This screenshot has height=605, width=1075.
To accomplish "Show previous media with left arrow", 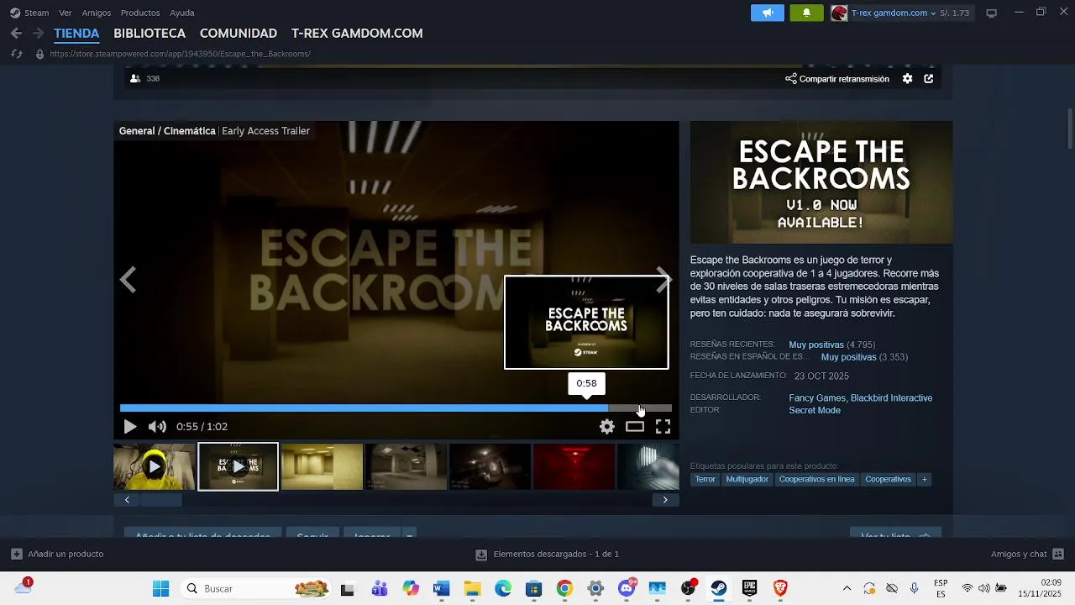I will (x=128, y=280).
